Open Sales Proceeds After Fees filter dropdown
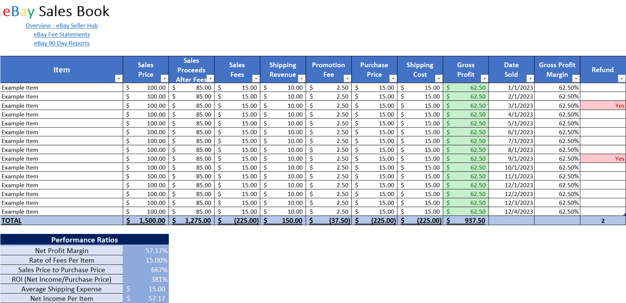 point(210,78)
